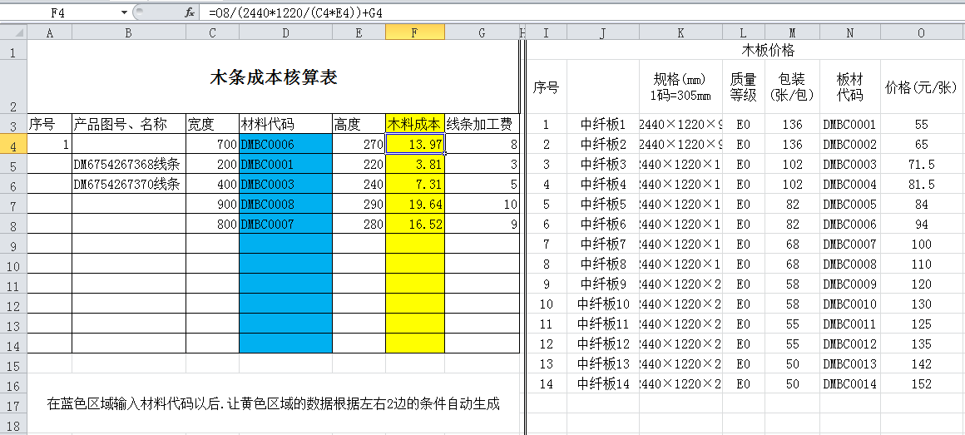
Task: Open the Name Box dropdown arrow
Action: (x=124, y=12)
